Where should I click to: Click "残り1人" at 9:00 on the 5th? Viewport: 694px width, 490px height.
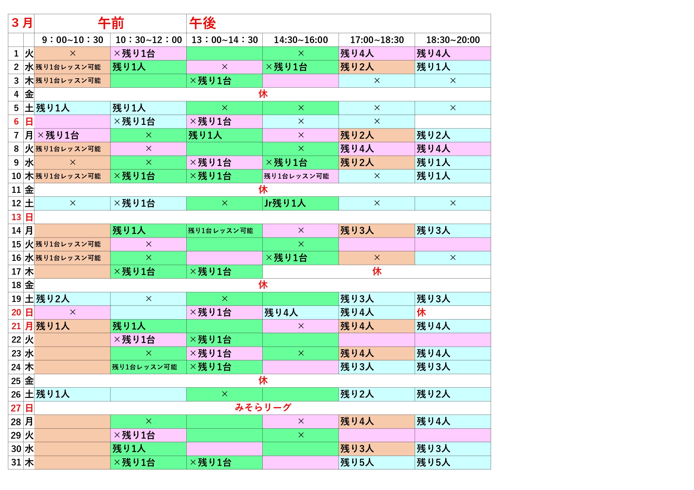pos(53,108)
